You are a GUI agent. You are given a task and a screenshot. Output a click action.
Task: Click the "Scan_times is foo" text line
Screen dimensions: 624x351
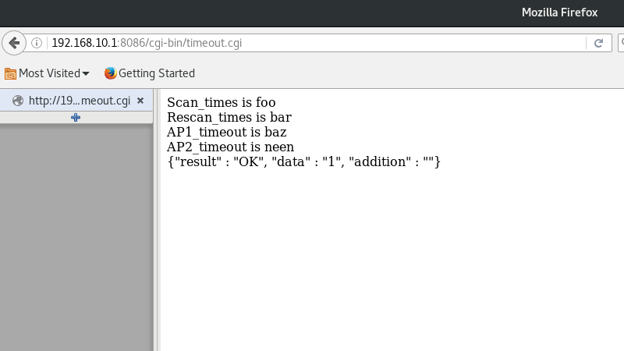coord(222,102)
